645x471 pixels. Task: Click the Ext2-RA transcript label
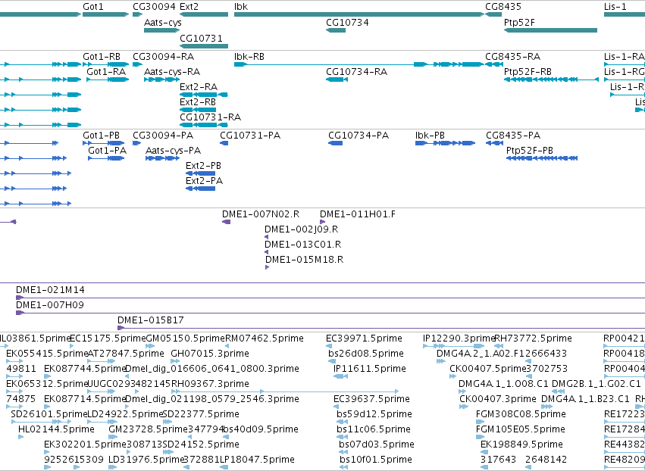[x=199, y=87]
